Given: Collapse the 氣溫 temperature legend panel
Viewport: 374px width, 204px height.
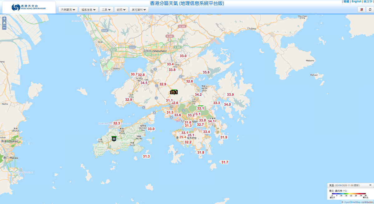Looking at the screenshot, I should pos(370,185).
